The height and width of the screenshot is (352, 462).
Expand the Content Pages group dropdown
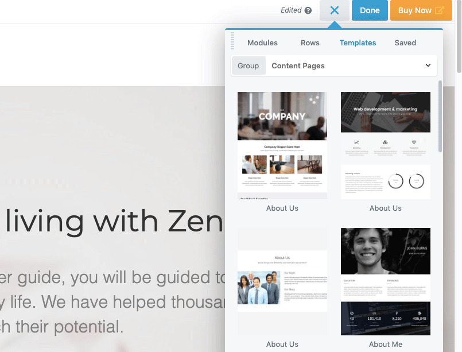click(x=351, y=65)
